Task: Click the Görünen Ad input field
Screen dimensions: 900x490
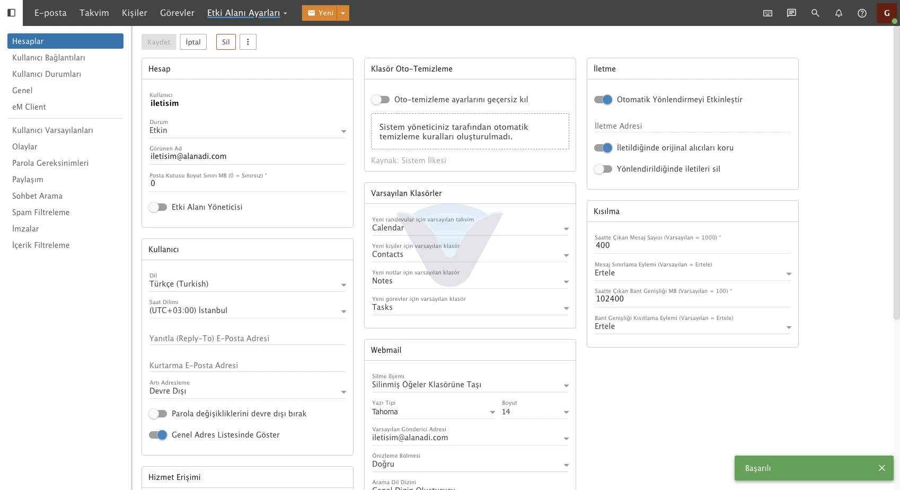Action: tap(248, 157)
